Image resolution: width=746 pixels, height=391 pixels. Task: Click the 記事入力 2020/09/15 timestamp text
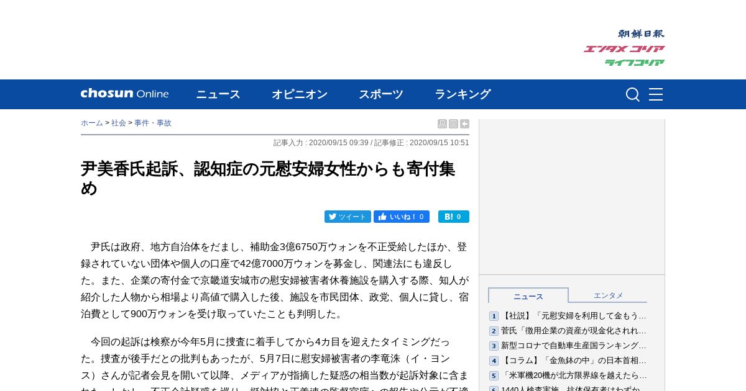321,143
